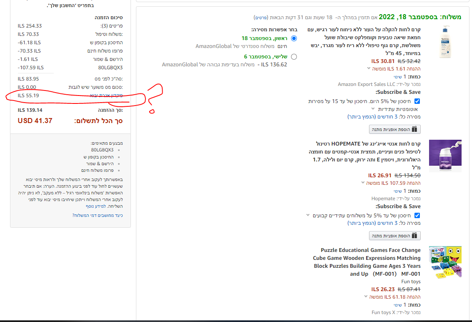Screen dimensions: 472x322
Task: Open the Aveeno lotion product thumbnail
Action: point(445,42)
